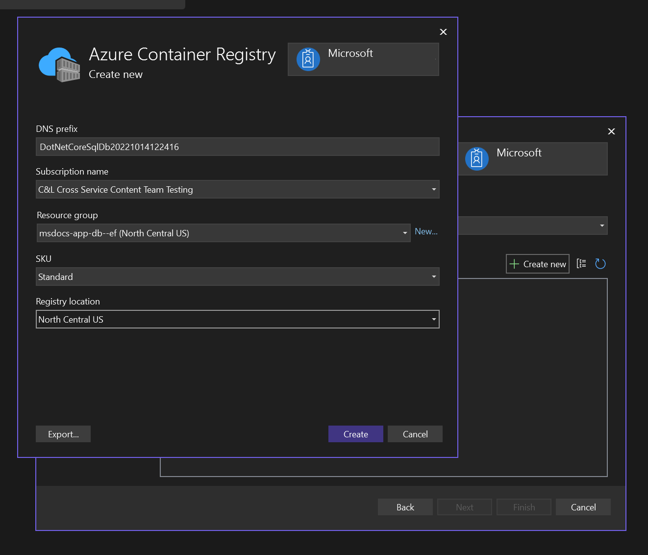
Task: Click the purple Create button
Action: click(x=355, y=434)
